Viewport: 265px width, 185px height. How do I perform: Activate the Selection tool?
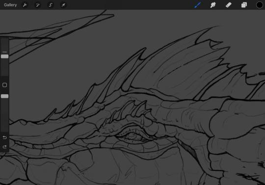click(x=51, y=5)
